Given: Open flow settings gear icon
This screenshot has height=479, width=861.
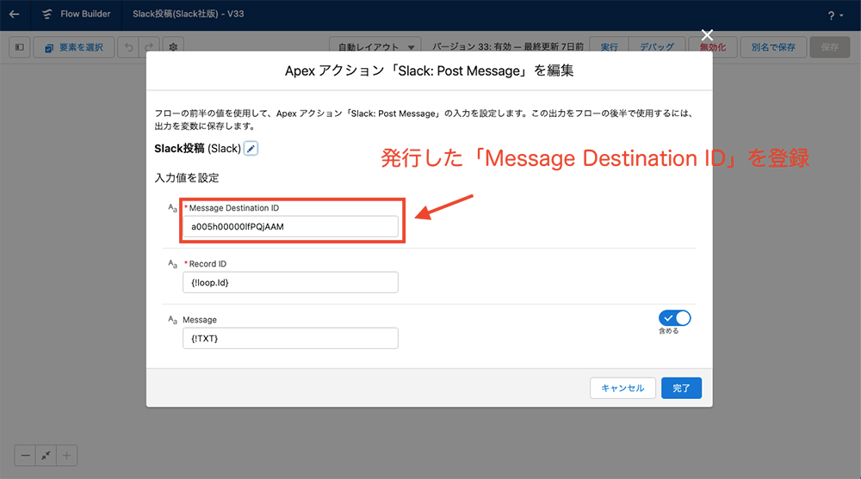Looking at the screenshot, I should point(173,47).
